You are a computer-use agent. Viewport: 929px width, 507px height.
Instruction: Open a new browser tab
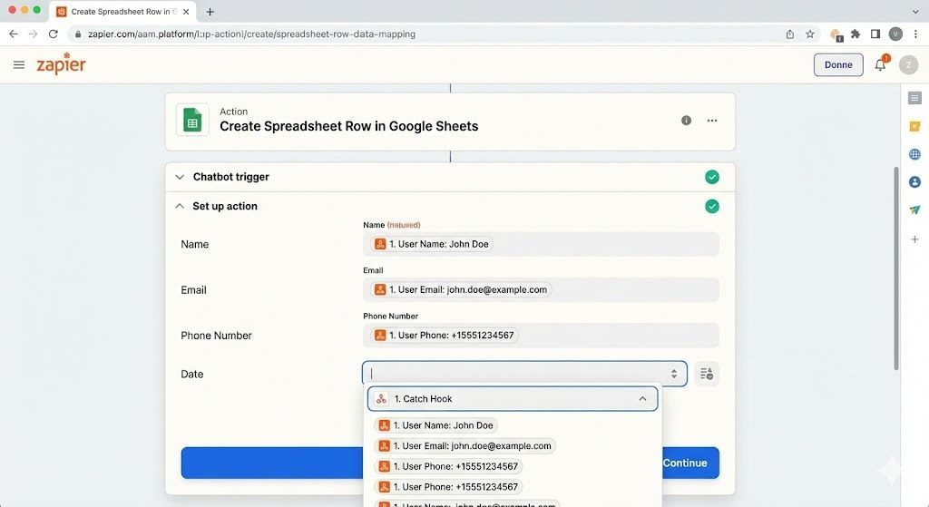[x=210, y=11]
